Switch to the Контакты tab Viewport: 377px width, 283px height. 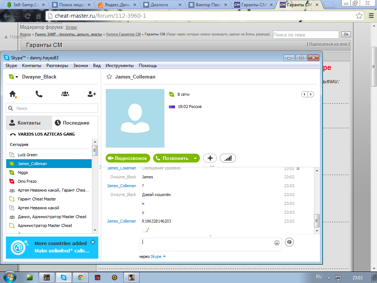pyautogui.click(x=29, y=123)
